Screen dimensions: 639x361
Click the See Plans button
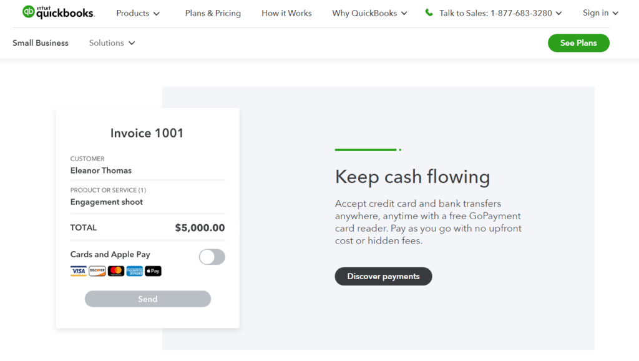578,43
